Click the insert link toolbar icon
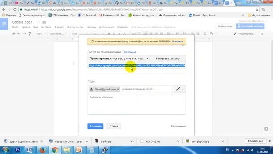This screenshot has width=273, height=154. (x=134, y=33)
